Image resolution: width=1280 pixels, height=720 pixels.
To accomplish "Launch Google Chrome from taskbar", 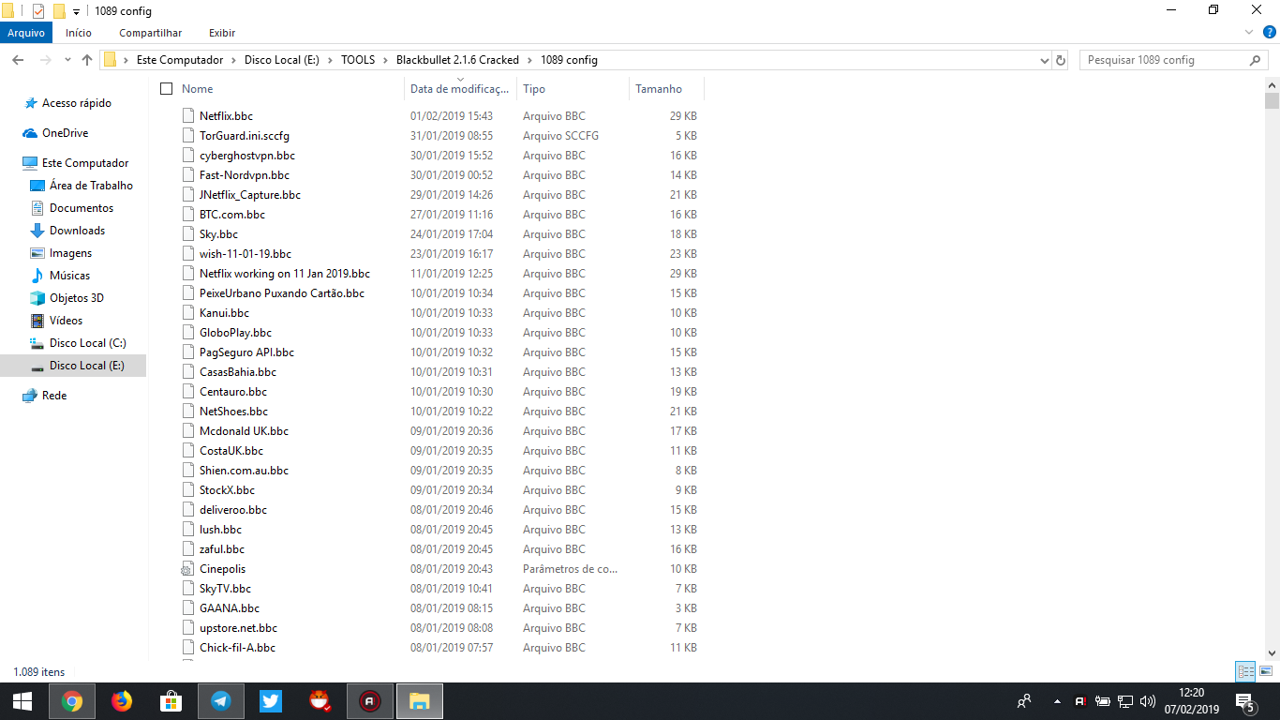I will tap(72, 701).
